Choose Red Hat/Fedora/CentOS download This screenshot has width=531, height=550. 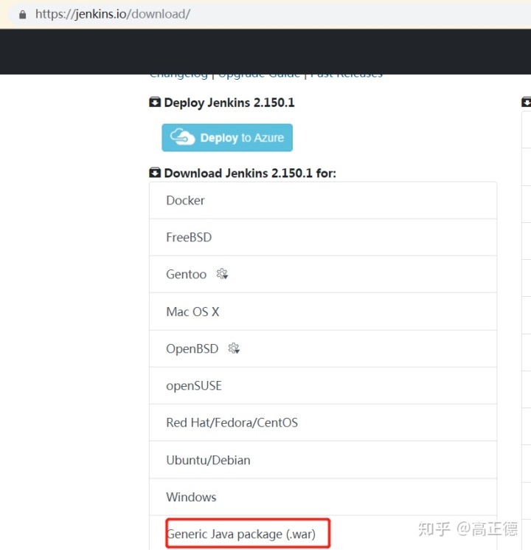point(323,423)
